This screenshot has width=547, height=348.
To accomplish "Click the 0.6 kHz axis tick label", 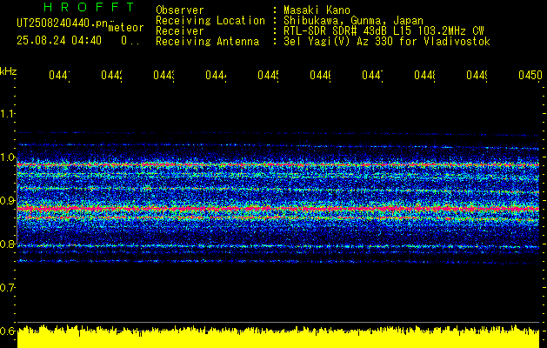I will point(7,331).
